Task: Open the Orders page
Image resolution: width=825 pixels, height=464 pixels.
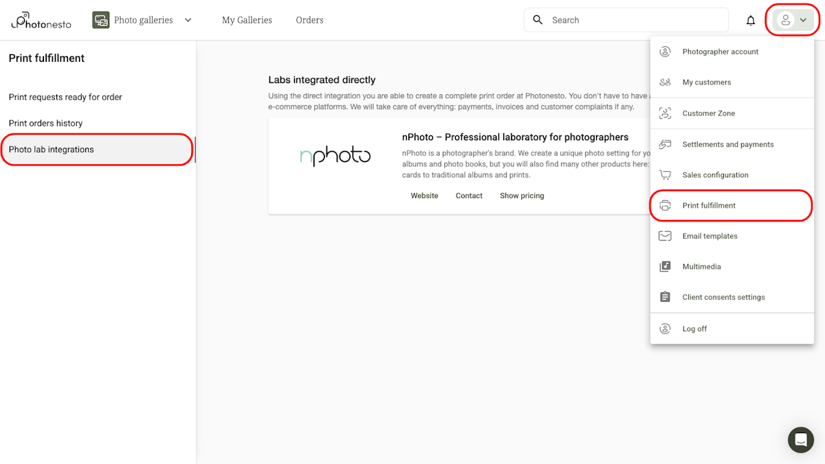Action: point(309,20)
